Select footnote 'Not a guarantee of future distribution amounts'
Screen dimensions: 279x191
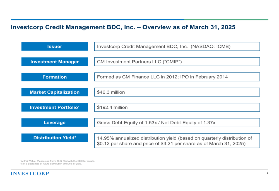(x=51, y=164)
